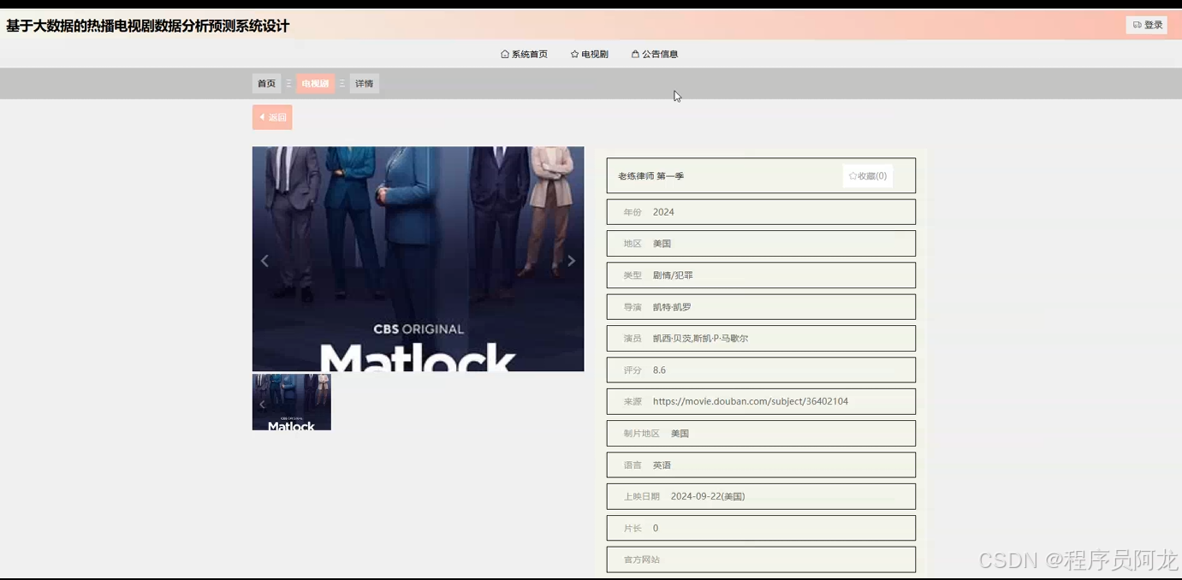1182x580 pixels.
Task: Show next poster with right carousel arrow
Action: (x=571, y=261)
